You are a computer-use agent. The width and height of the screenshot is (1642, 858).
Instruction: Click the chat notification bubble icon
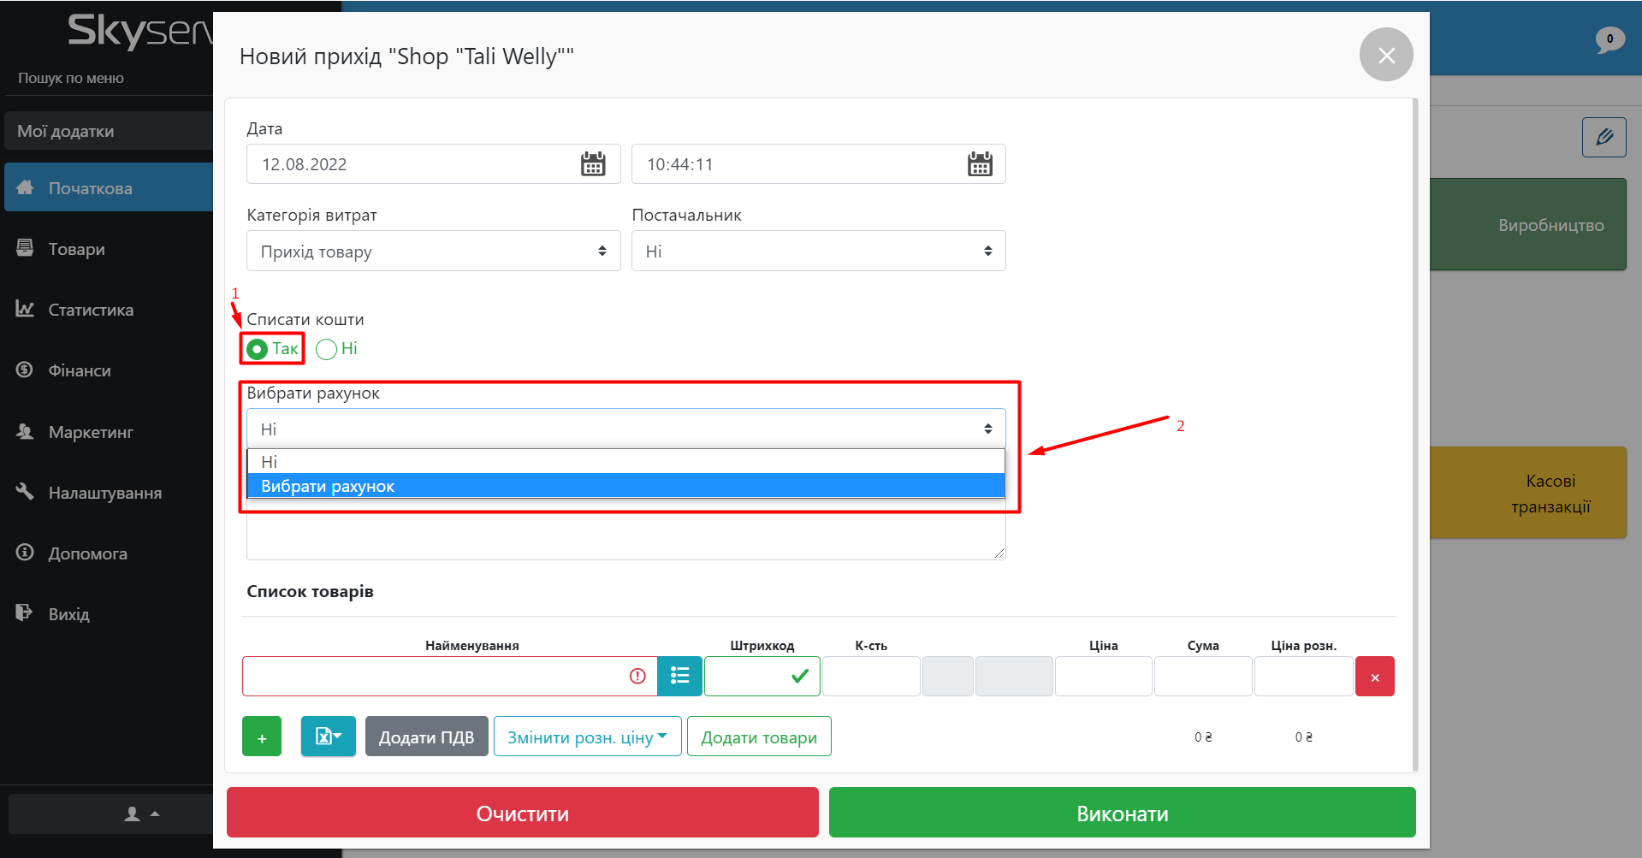pyautogui.click(x=1609, y=39)
